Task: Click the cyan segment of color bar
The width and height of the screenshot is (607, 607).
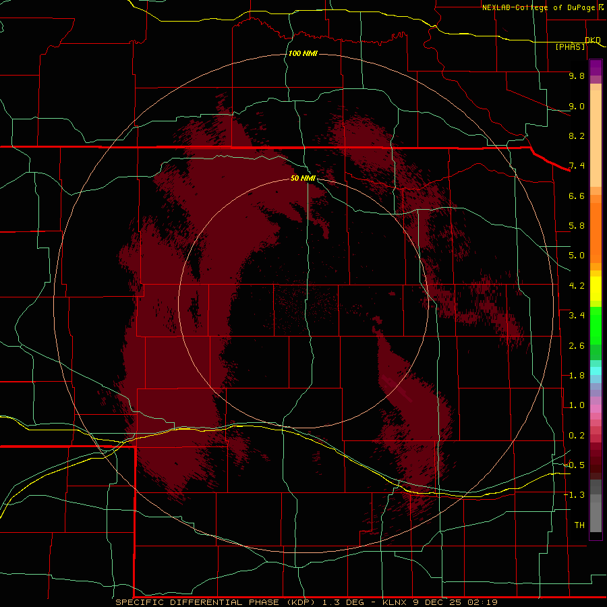Action: [x=596, y=371]
